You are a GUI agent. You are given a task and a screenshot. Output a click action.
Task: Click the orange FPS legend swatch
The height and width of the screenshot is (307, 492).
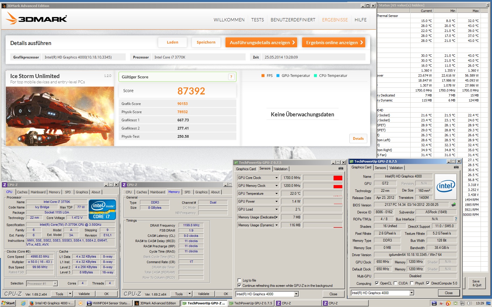click(263, 75)
